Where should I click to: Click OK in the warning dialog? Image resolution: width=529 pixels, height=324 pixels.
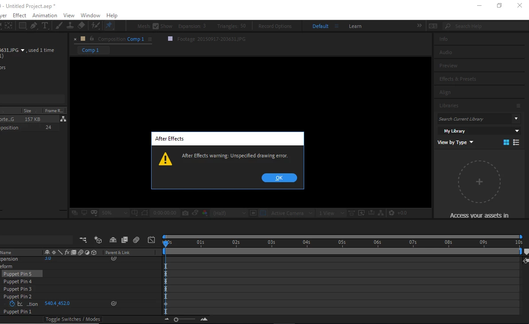(x=279, y=178)
